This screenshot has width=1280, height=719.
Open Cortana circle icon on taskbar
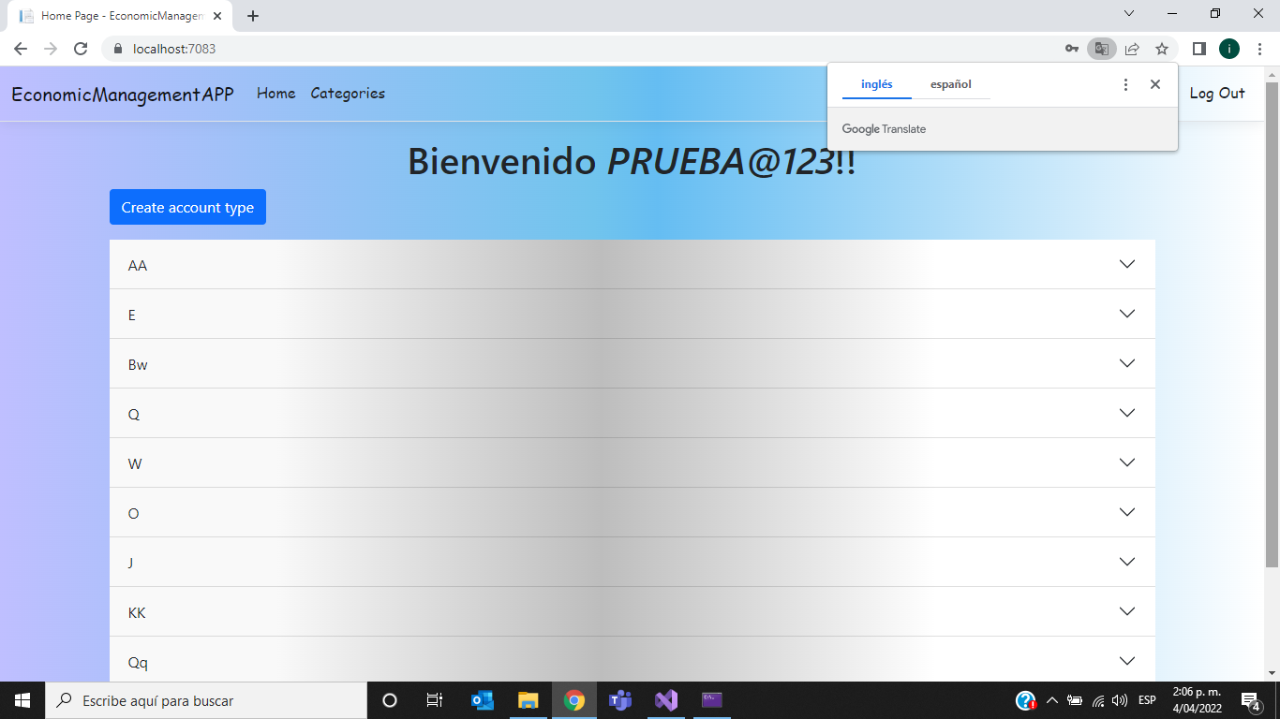[x=390, y=700]
